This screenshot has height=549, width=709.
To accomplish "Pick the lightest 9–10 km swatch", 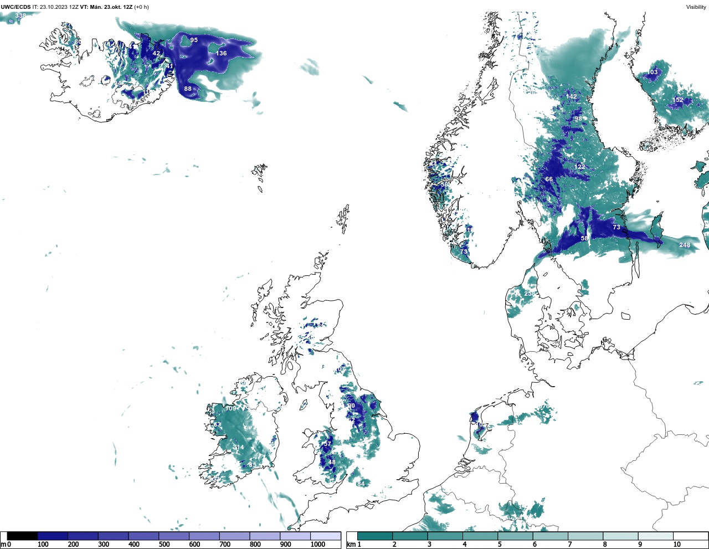I will (656, 536).
